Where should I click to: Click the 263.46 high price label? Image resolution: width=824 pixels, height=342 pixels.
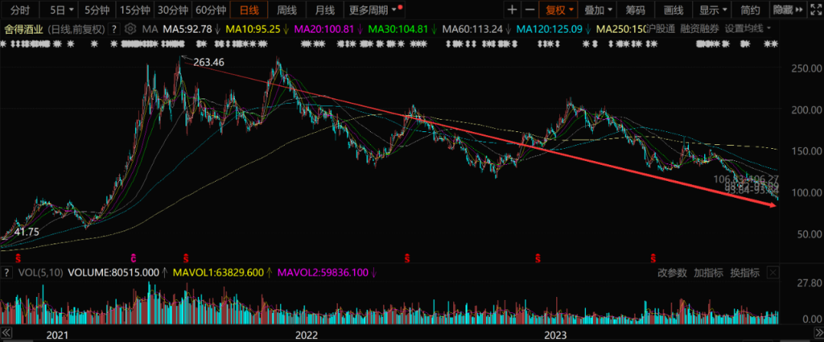coord(208,62)
